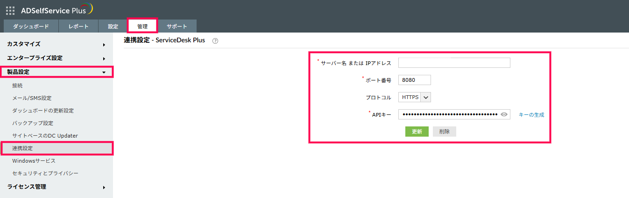Click the green 更新 button
629x198 pixels.
coord(417,132)
